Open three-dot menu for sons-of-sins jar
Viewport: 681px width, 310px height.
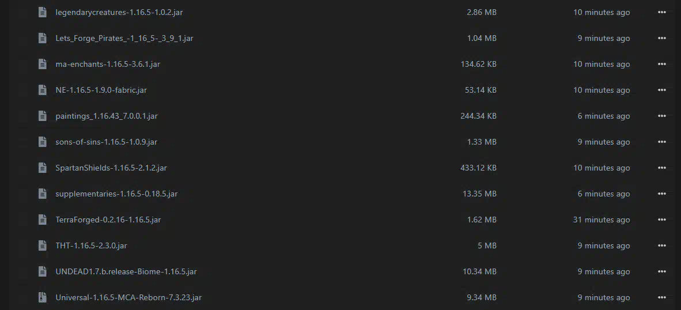click(661, 142)
